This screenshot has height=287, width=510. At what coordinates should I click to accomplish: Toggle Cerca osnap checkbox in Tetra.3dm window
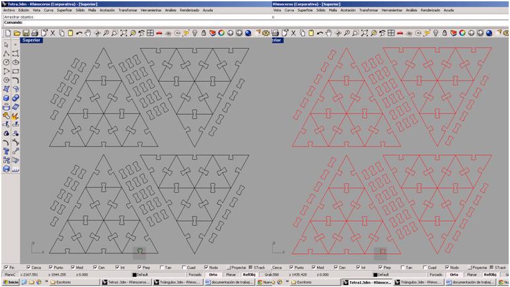pyautogui.click(x=28, y=267)
